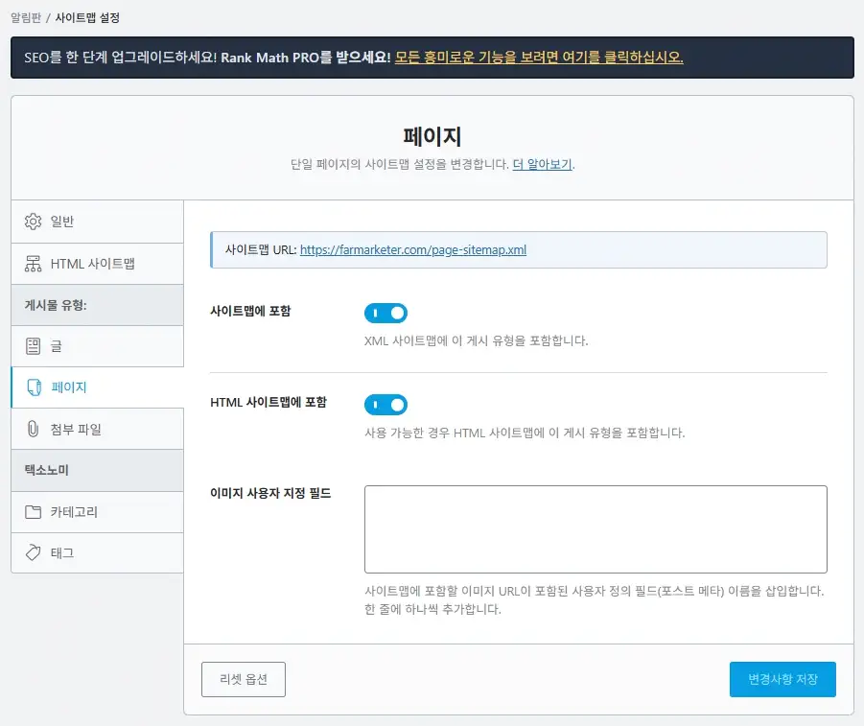Go to the 카테고리 taxonomy tab

point(74,512)
